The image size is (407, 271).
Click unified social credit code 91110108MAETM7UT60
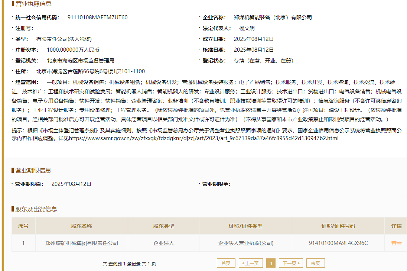tap(97, 17)
